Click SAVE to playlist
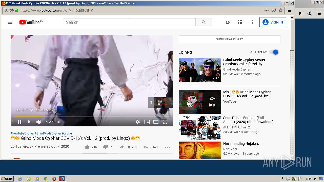This screenshot has width=324, height=182. click(151, 147)
